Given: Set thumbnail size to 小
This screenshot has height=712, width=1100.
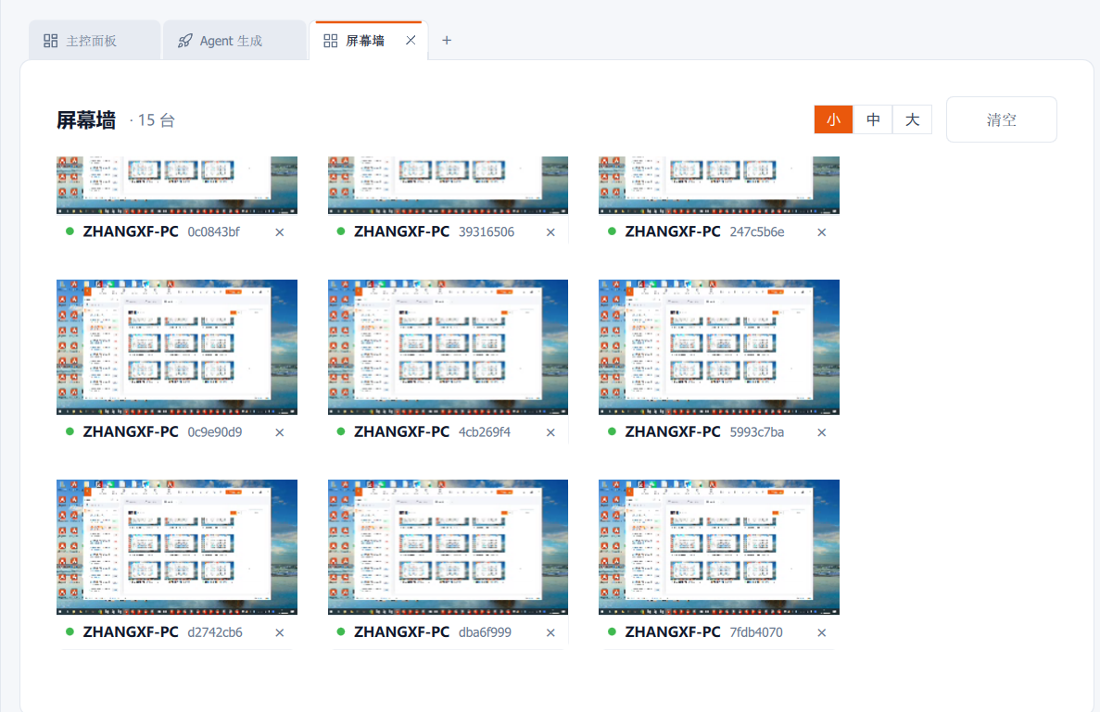Looking at the screenshot, I should [x=833, y=119].
